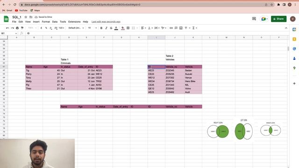
Task: Toggle strikethrough formatting
Action: pyautogui.click(x=111, y=28)
